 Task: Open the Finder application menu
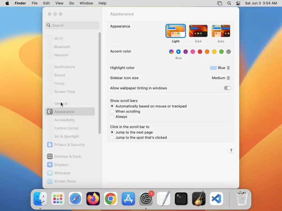click(20, 3)
